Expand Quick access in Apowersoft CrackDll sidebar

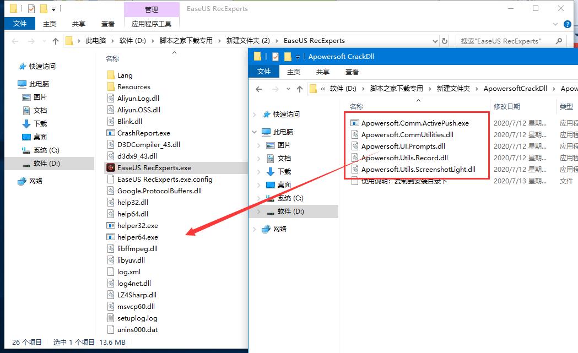tap(255, 115)
